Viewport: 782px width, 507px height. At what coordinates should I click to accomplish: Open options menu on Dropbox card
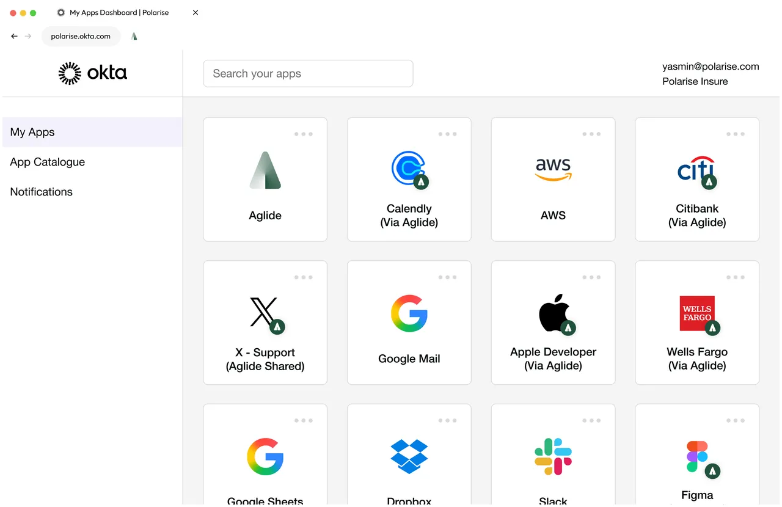tap(447, 420)
